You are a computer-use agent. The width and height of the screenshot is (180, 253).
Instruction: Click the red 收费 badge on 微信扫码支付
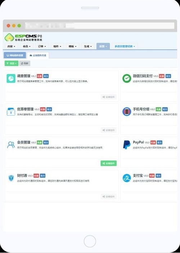pos(162,76)
